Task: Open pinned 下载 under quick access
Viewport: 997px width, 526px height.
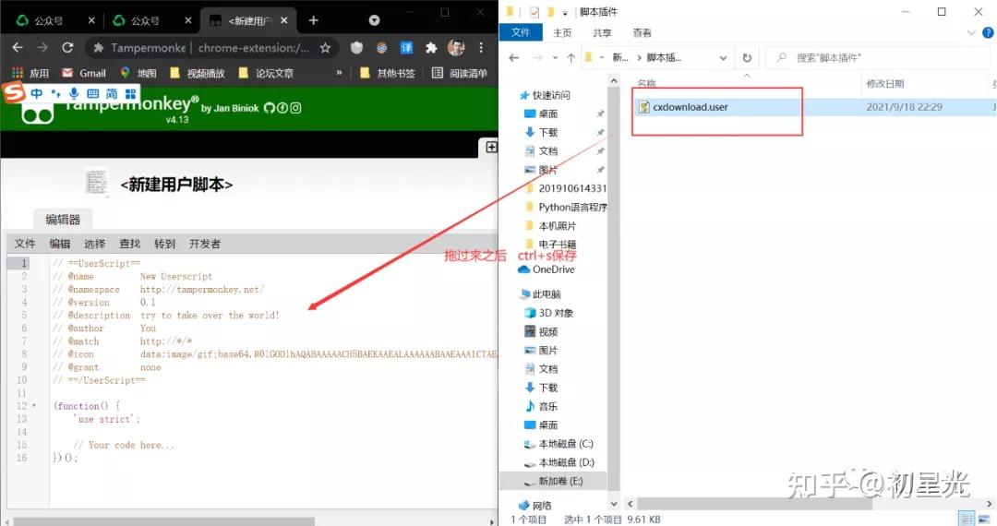Action: click(548, 132)
